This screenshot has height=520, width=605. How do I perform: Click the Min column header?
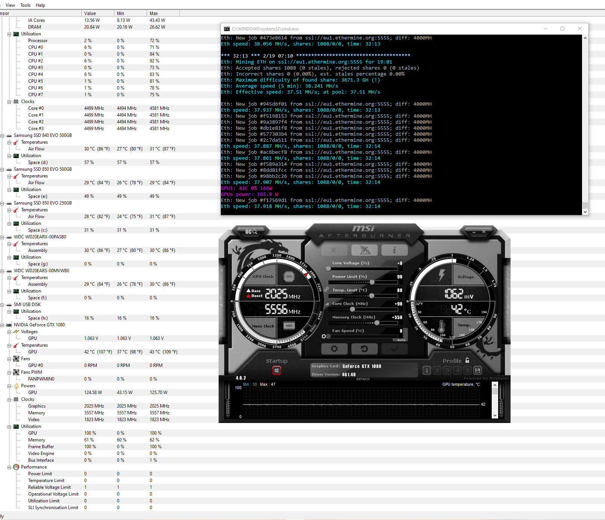pyautogui.click(x=131, y=14)
